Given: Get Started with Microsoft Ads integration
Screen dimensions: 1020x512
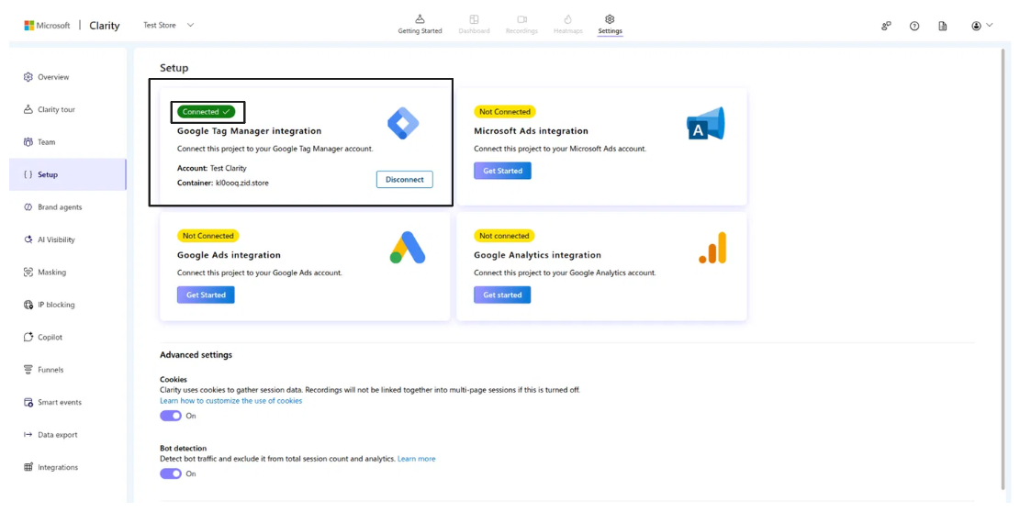Looking at the screenshot, I should click(502, 171).
